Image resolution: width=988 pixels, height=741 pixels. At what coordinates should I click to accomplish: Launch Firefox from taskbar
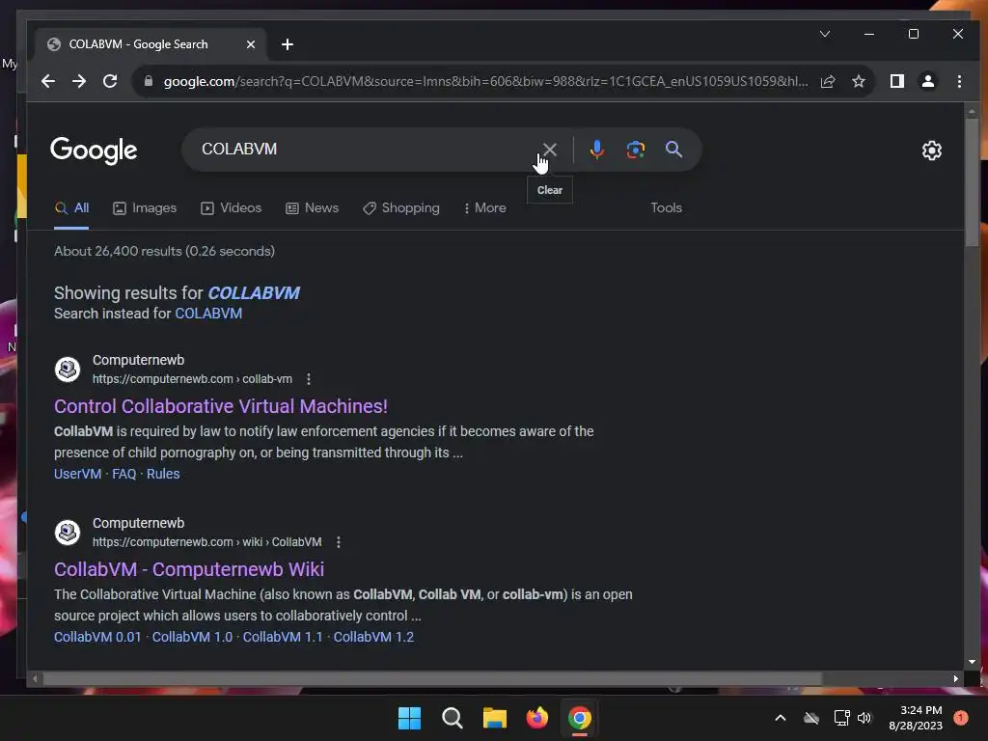coord(536,718)
